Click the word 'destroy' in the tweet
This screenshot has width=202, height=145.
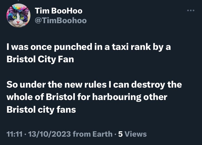pos(148,85)
